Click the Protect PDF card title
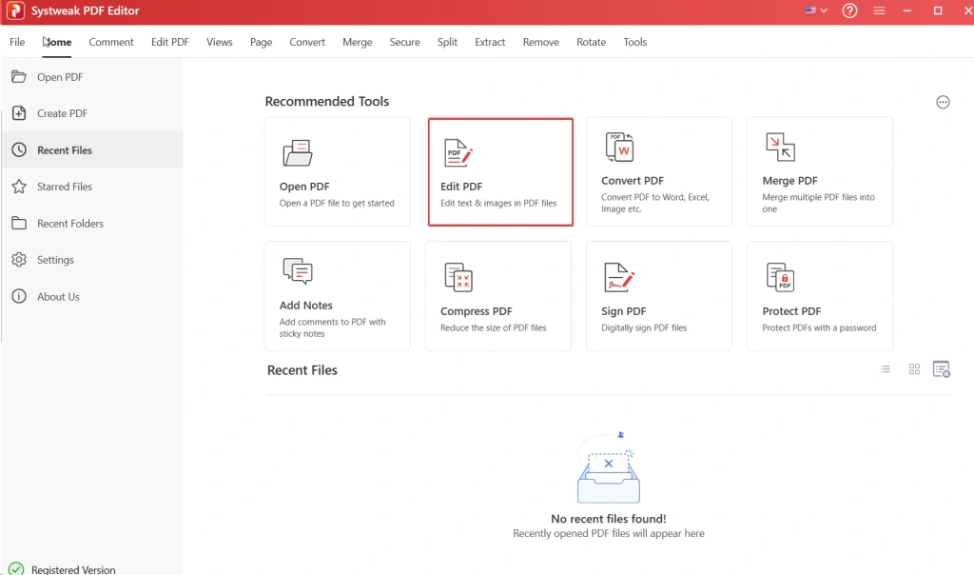 click(791, 310)
